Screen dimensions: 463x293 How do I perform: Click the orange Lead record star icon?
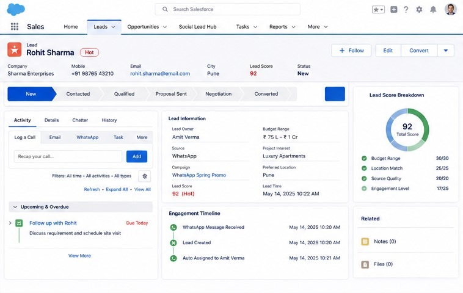coord(15,49)
